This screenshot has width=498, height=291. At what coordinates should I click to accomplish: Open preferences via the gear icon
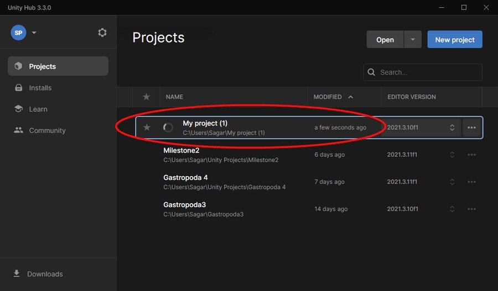coord(102,33)
